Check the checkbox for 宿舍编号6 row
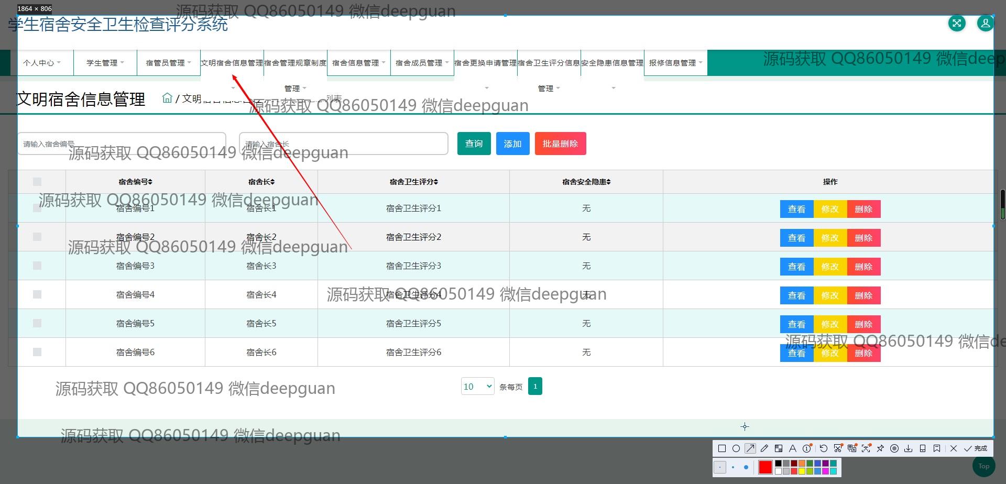Screen dimensions: 1006x484 pyautogui.click(x=37, y=352)
